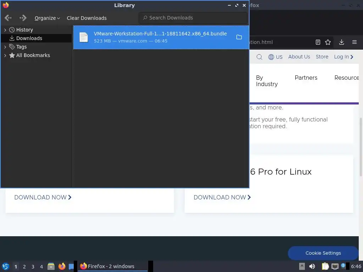Screen dimensions: 363x272
Task: Open the US region selector
Action: 275,57
